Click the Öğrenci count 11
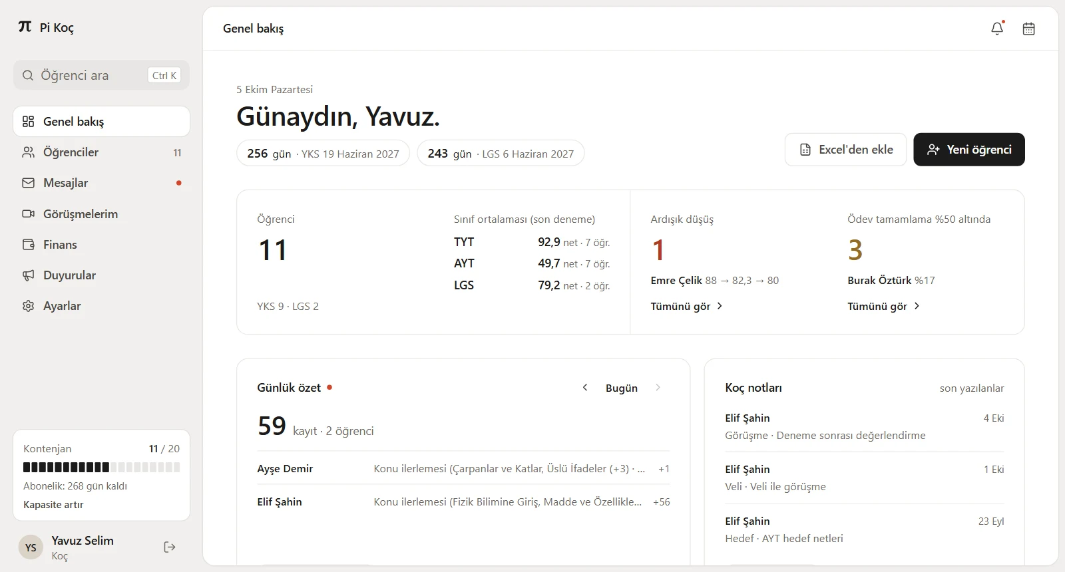This screenshot has height=572, width=1065. 272,250
